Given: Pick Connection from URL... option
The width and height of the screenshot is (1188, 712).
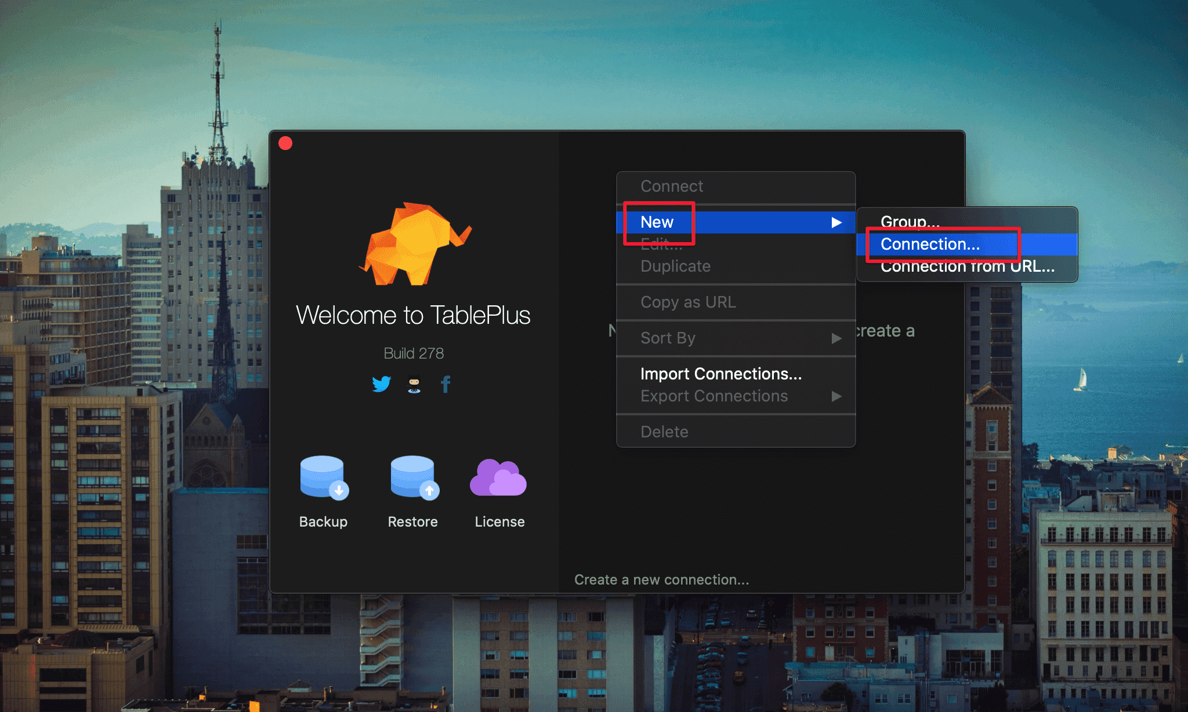Looking at the screenshot, I should click(967, 266).
